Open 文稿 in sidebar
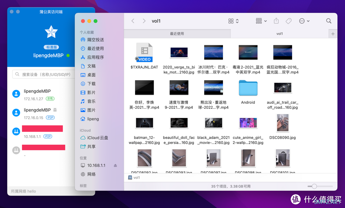345x208 pixels. point(88,66)
